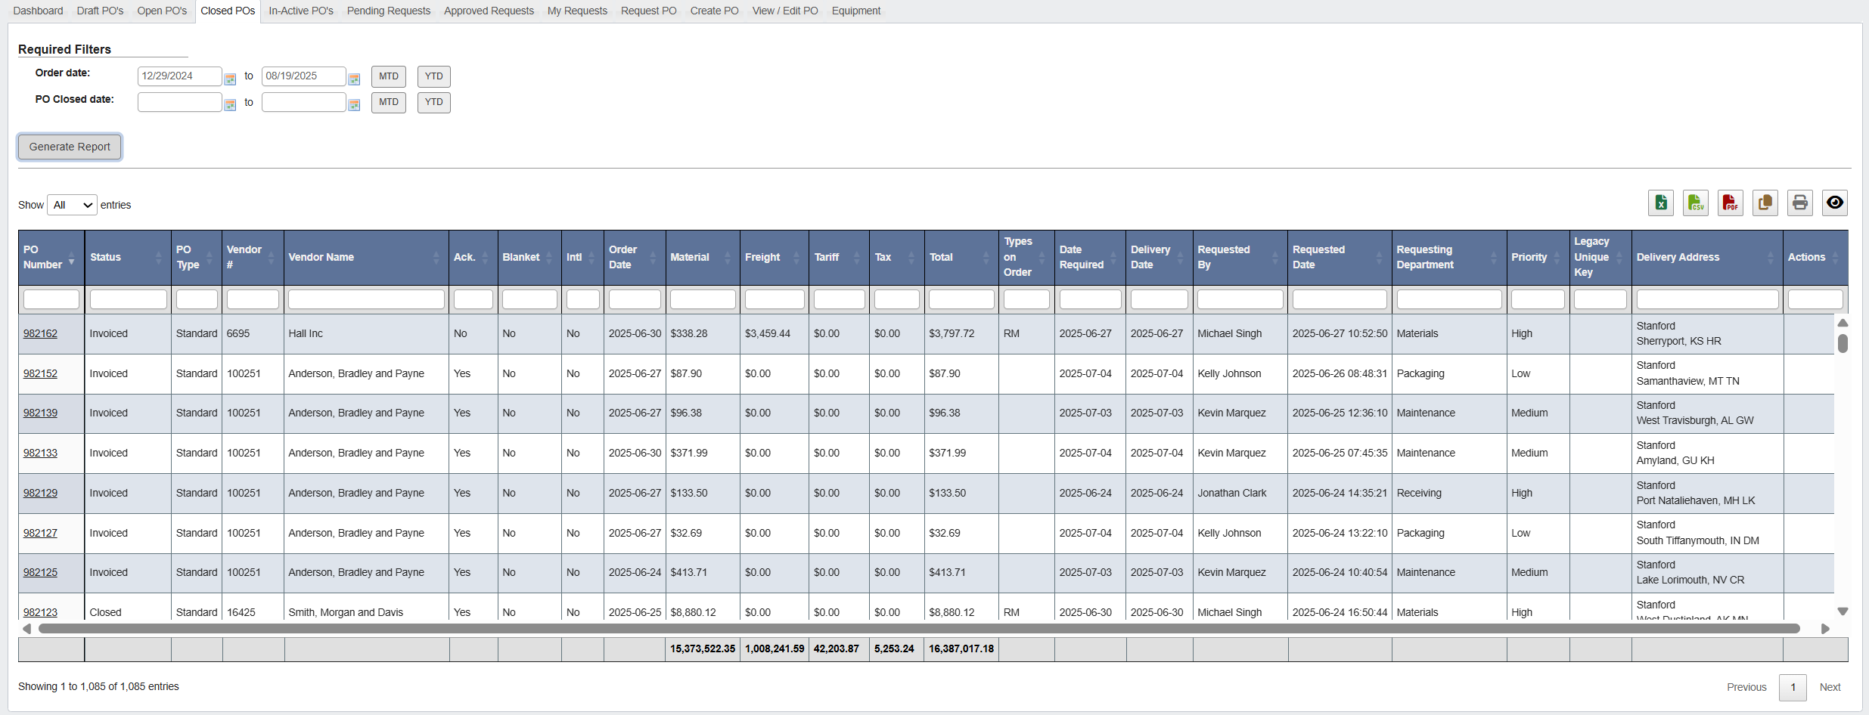
Task: Switch to Dashboard tab
Action: (x=38, y=11)
